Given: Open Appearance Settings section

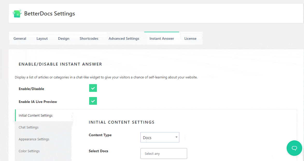Looking at the screenshot, I should point(34,139).
